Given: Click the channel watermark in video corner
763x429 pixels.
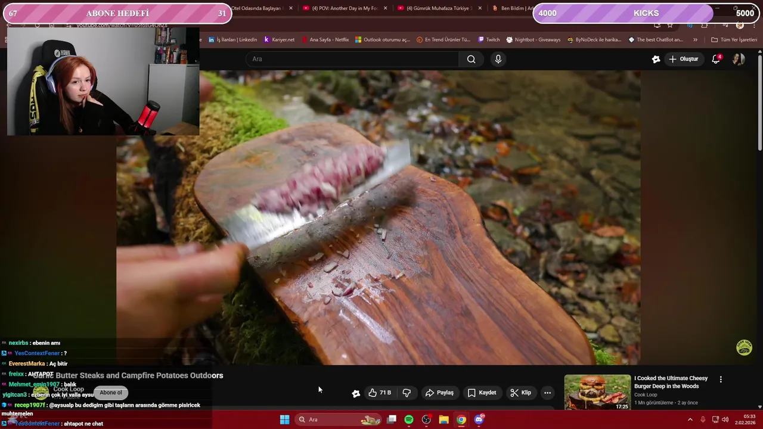Looking at the screenshot, I should tap(744, 347).
